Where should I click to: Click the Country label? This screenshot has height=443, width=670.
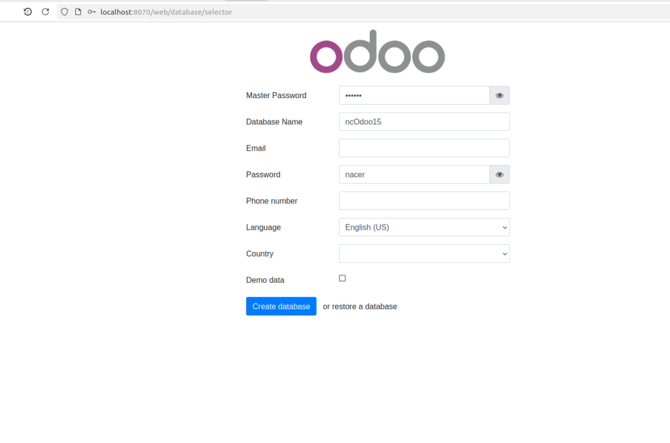[259, 254]
